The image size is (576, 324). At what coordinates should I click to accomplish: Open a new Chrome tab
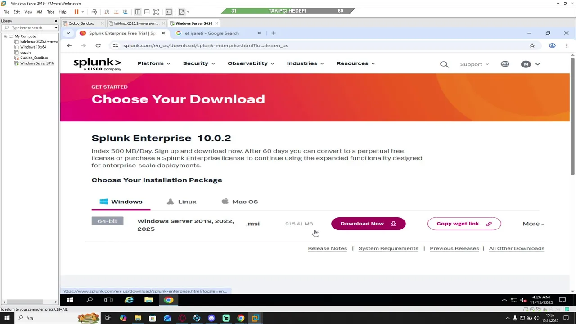273,33
